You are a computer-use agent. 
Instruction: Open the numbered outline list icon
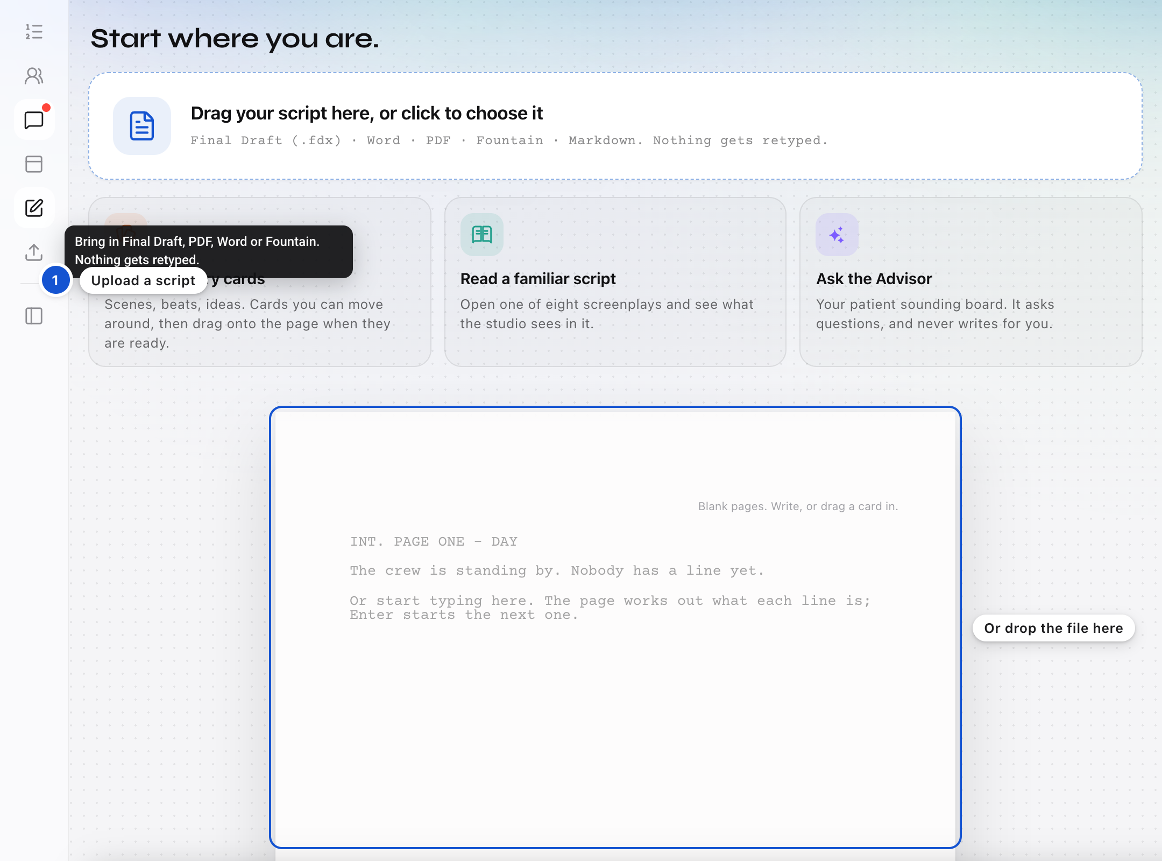click(34, 32)
